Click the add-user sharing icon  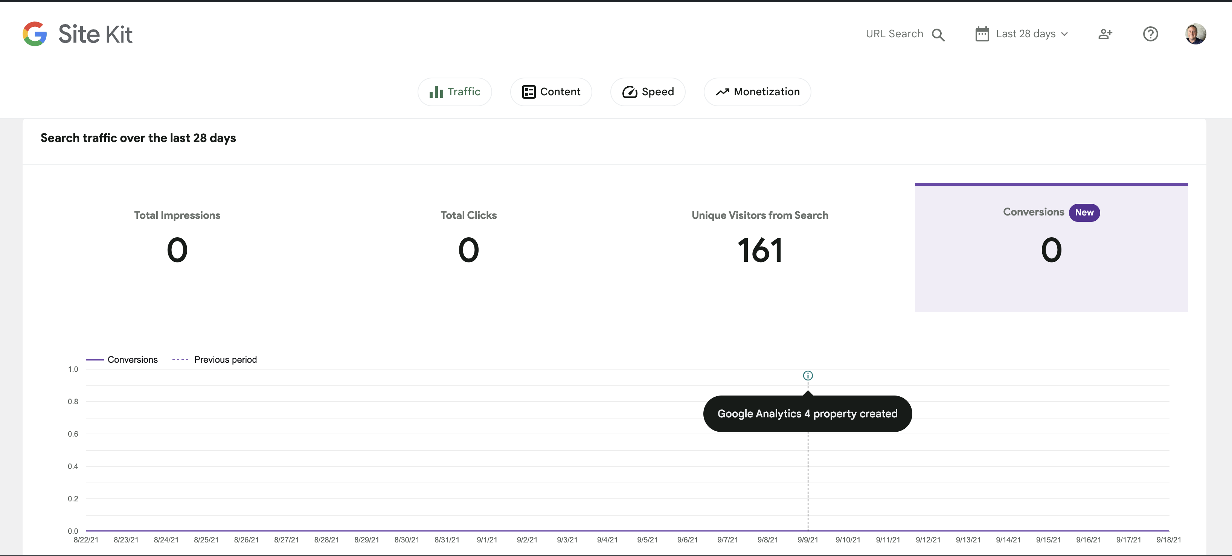pos(1105,34)
